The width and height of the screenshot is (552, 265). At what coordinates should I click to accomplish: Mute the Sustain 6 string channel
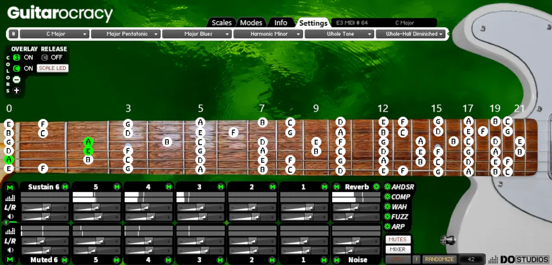(65, 187)
